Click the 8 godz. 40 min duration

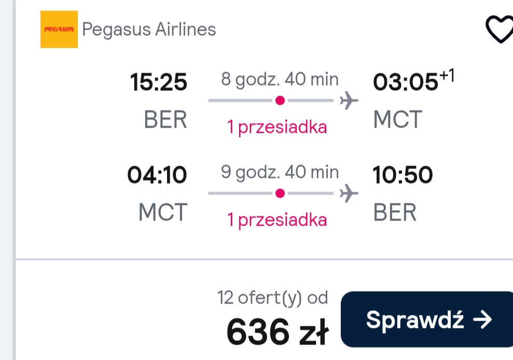click(x=280, y=79)
